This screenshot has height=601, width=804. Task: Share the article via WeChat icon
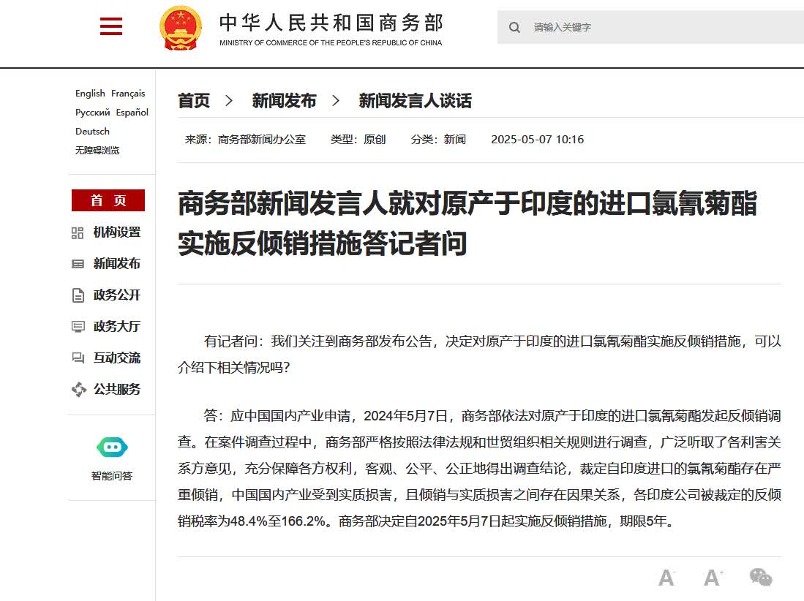click(x=760, y=577)
